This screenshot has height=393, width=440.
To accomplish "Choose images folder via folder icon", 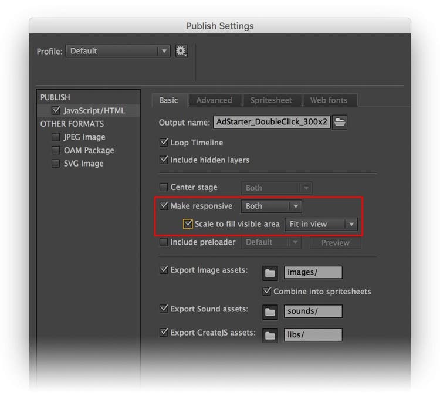I will (x=270, y=273).
